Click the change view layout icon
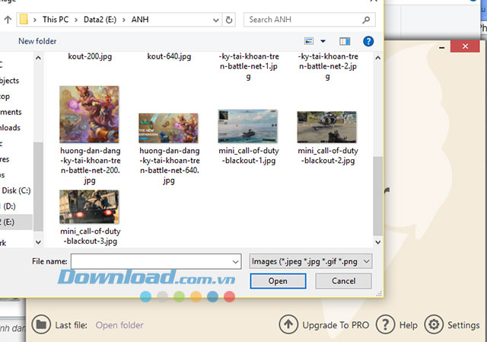The image size is (487, 342). click(309, 41)
